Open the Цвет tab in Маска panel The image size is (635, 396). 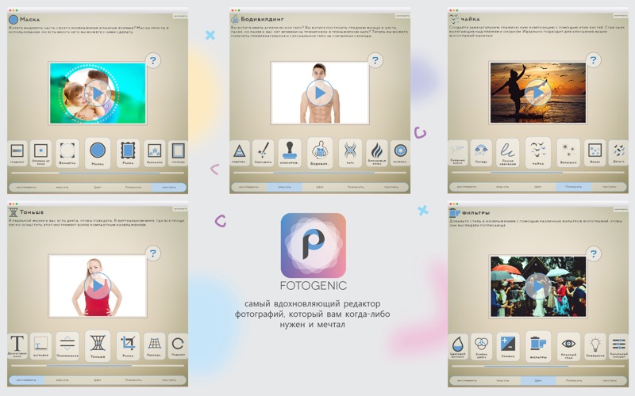pyautogui.click(x=98, y=188)
